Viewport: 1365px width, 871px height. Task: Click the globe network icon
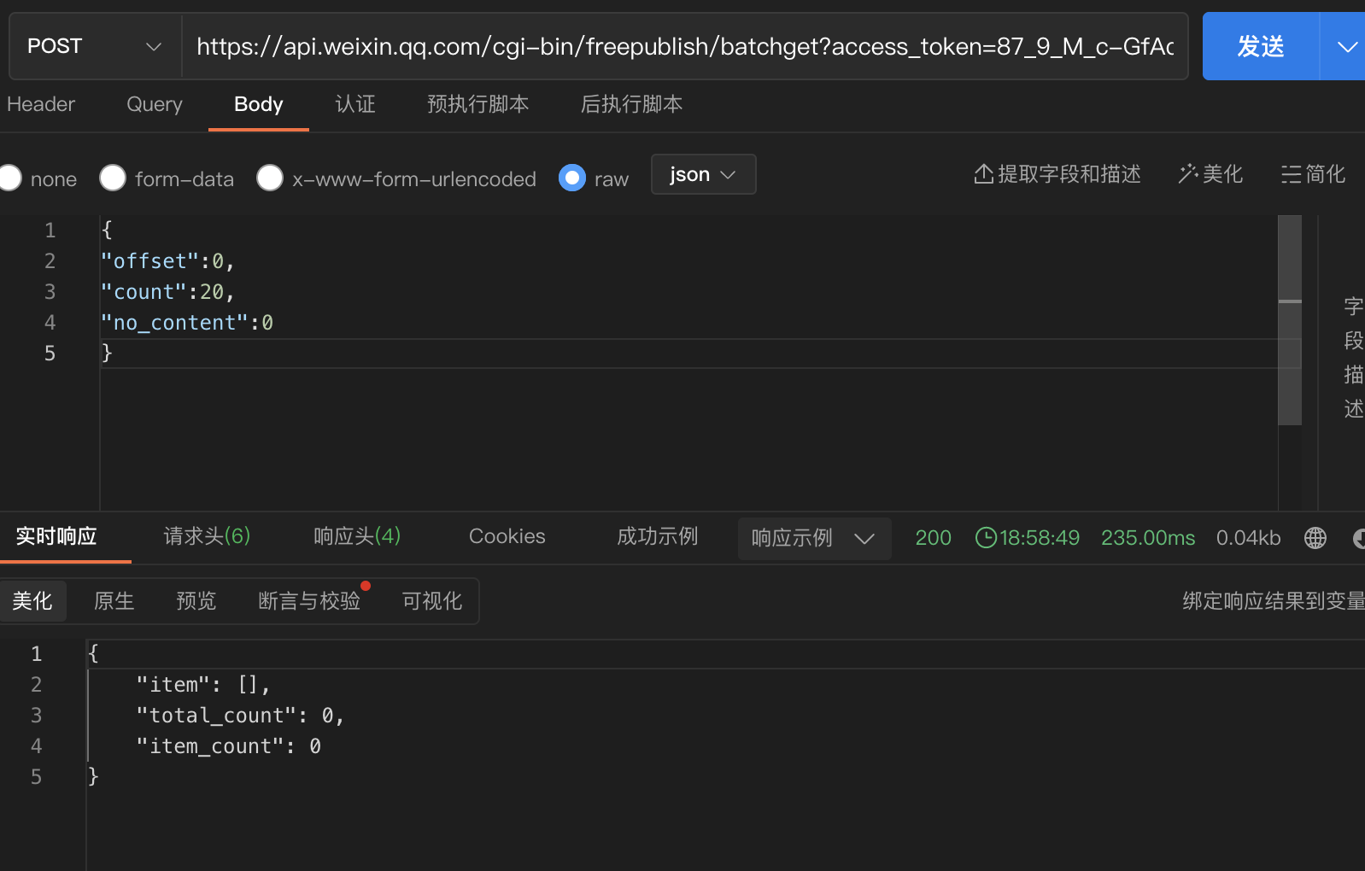[1315, 538]
